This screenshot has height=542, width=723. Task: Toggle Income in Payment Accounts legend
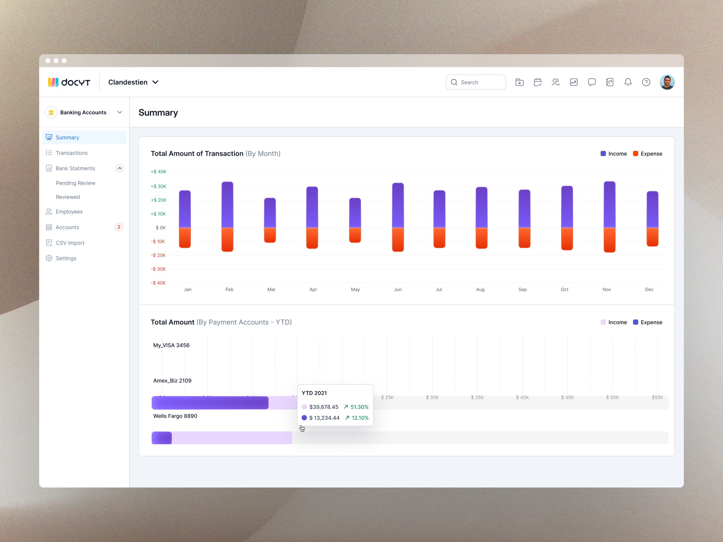614,322
